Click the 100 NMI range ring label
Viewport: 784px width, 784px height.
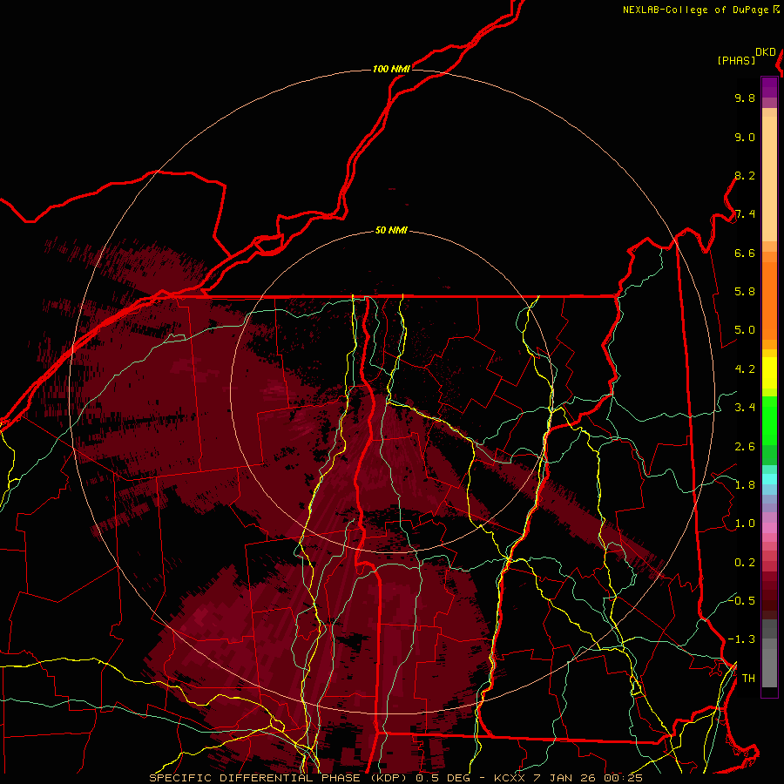[391, 69]
